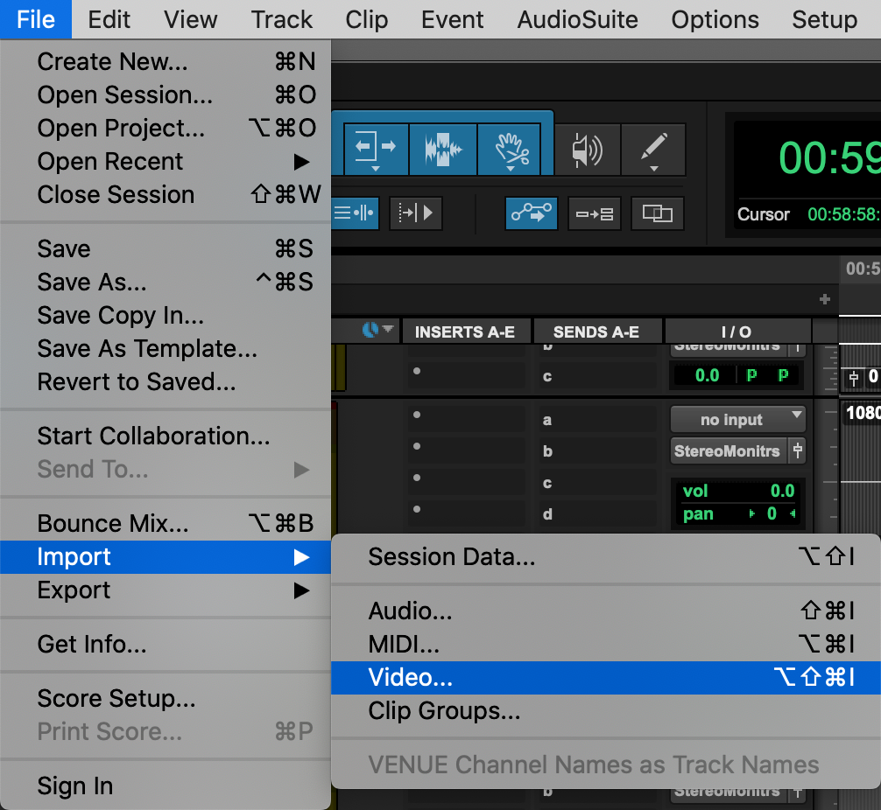Choose Create New... from File menu

[166, 62]
